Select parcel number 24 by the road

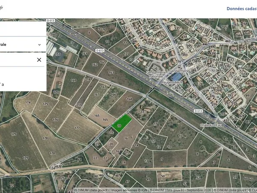click(53, 168)
